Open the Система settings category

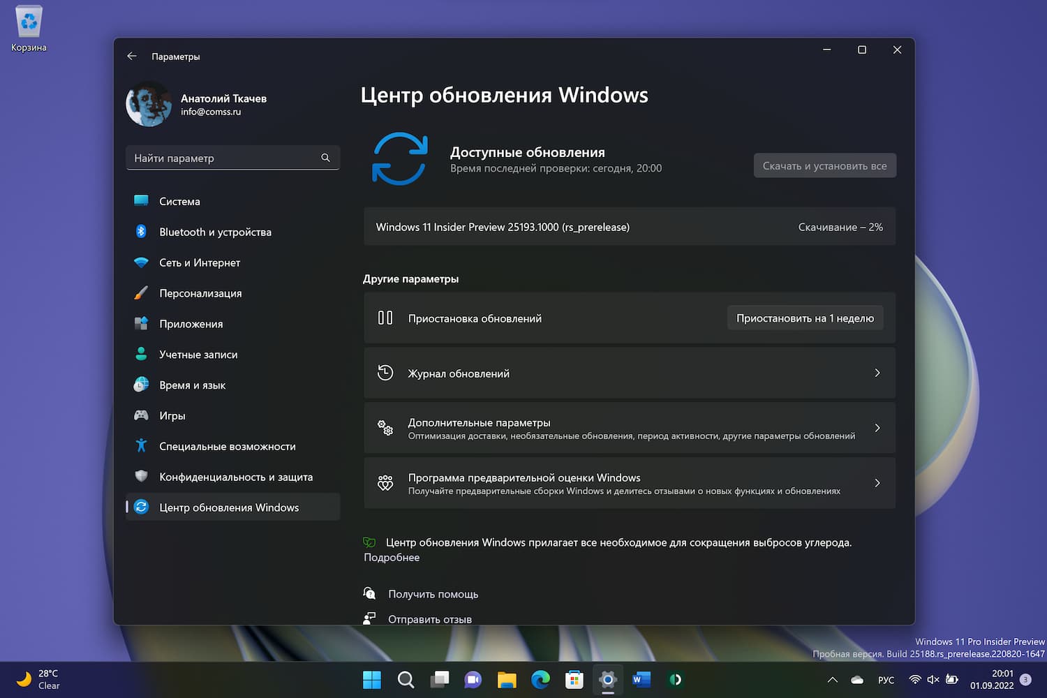pos(232,201)
